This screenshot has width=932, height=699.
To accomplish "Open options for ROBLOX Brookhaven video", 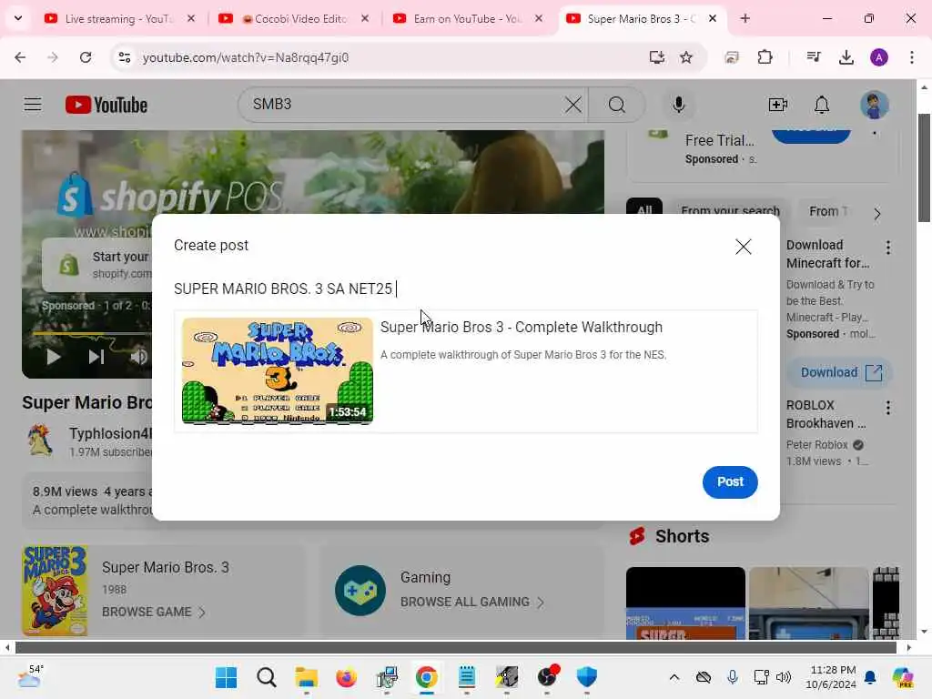I will tap(887, 408).
